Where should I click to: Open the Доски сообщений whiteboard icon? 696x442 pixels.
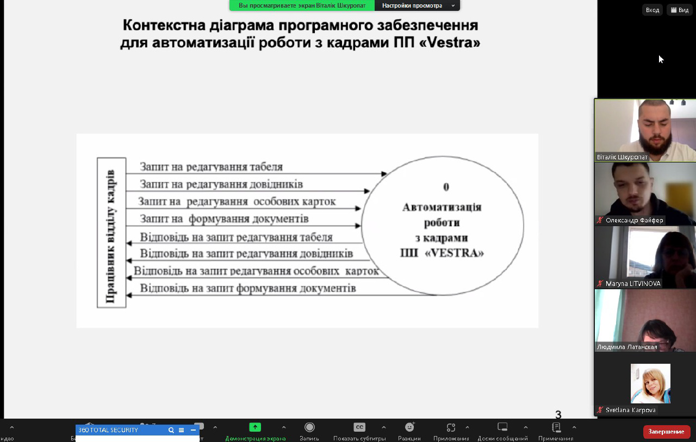click(502, 427)
